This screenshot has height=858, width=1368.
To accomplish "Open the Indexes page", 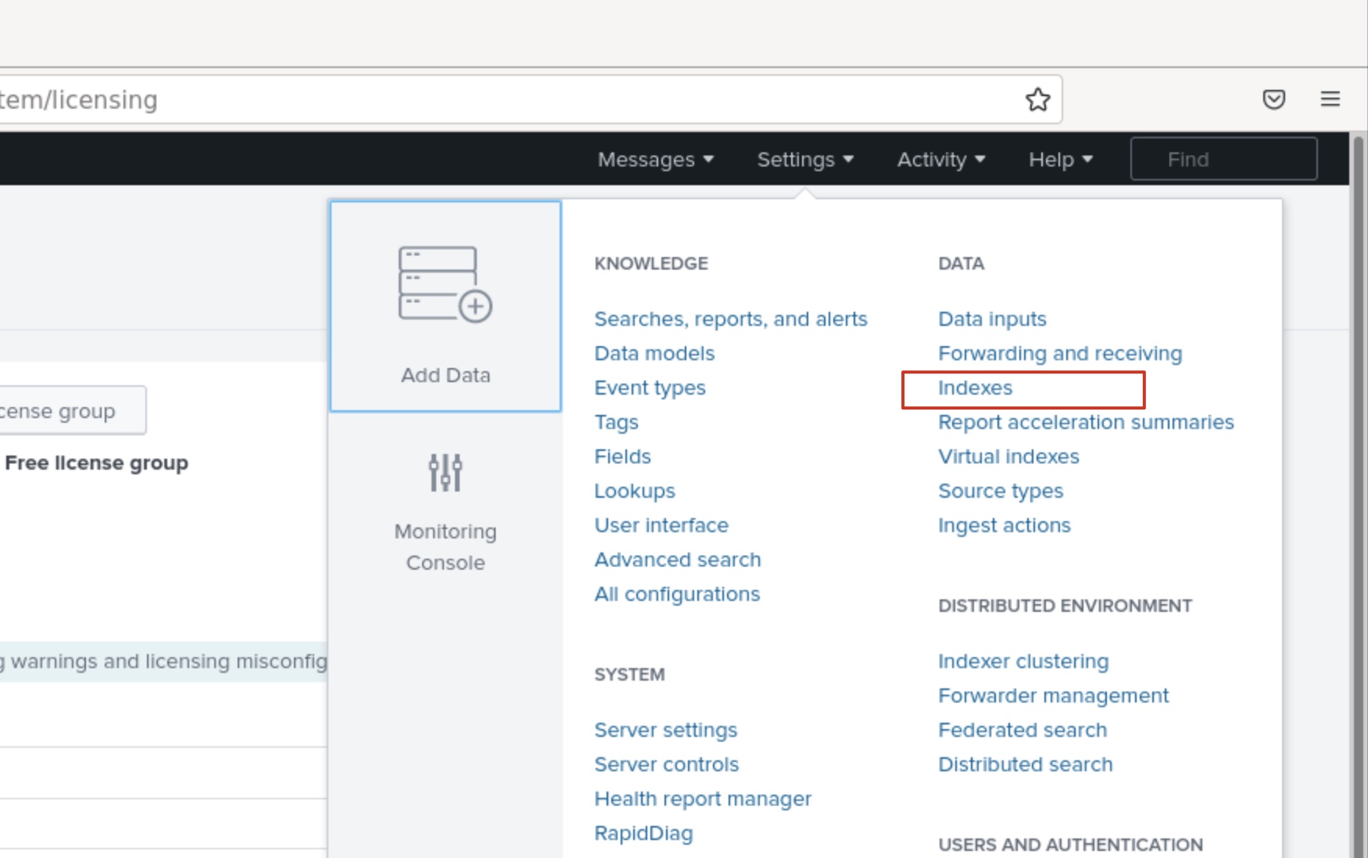I will click(x=975, y=388).
